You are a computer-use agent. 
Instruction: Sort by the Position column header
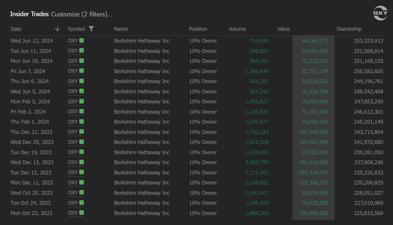click(x=198, y=29)
